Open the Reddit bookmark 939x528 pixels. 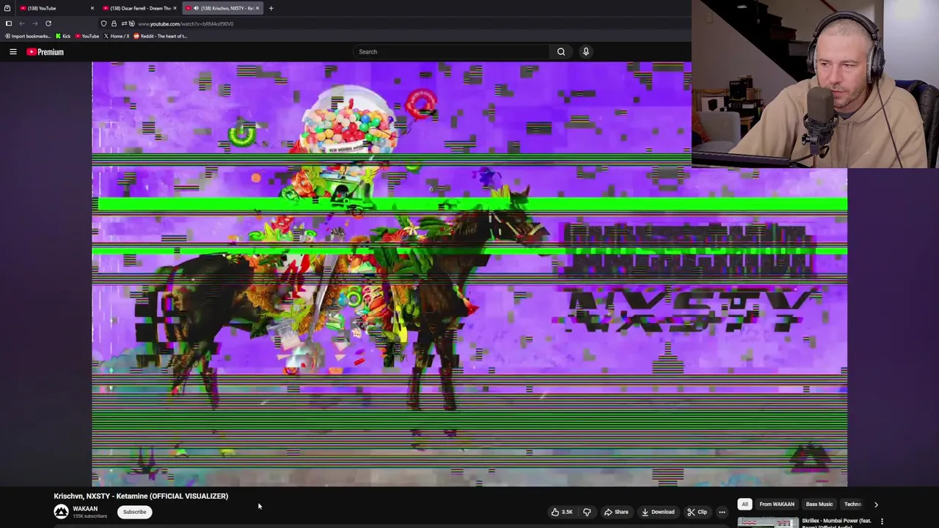(160, 36)
